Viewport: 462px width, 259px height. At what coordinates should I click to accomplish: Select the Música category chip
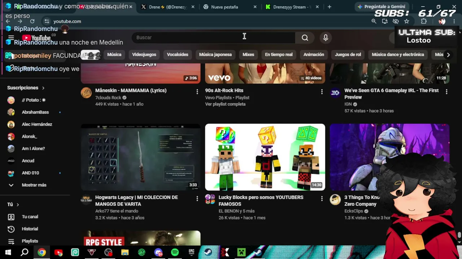click(114, 55)
